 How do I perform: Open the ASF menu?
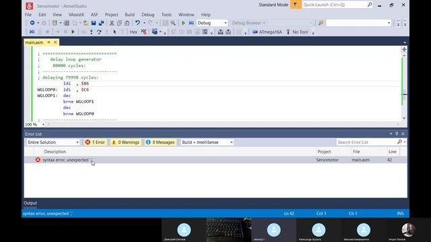pos(94,15)
